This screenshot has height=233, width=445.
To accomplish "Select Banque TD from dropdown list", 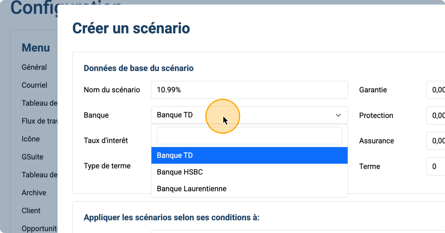I will 249,155.
